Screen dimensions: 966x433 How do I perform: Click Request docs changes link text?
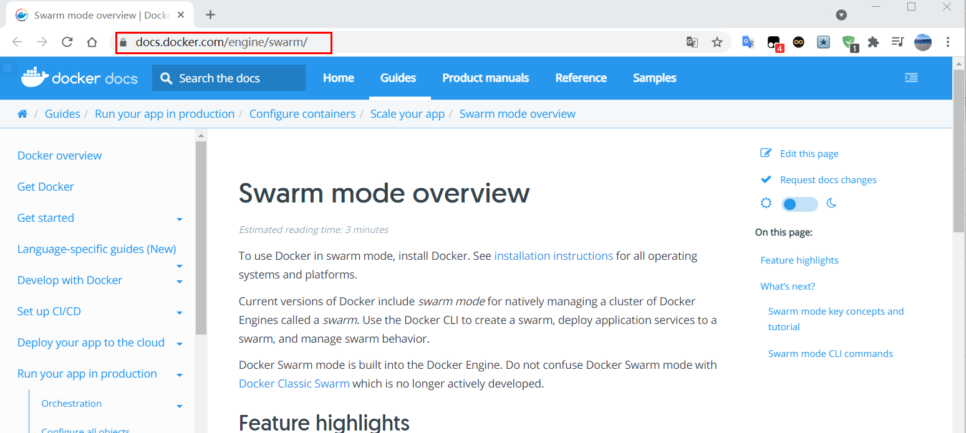(x=828, y=179)
